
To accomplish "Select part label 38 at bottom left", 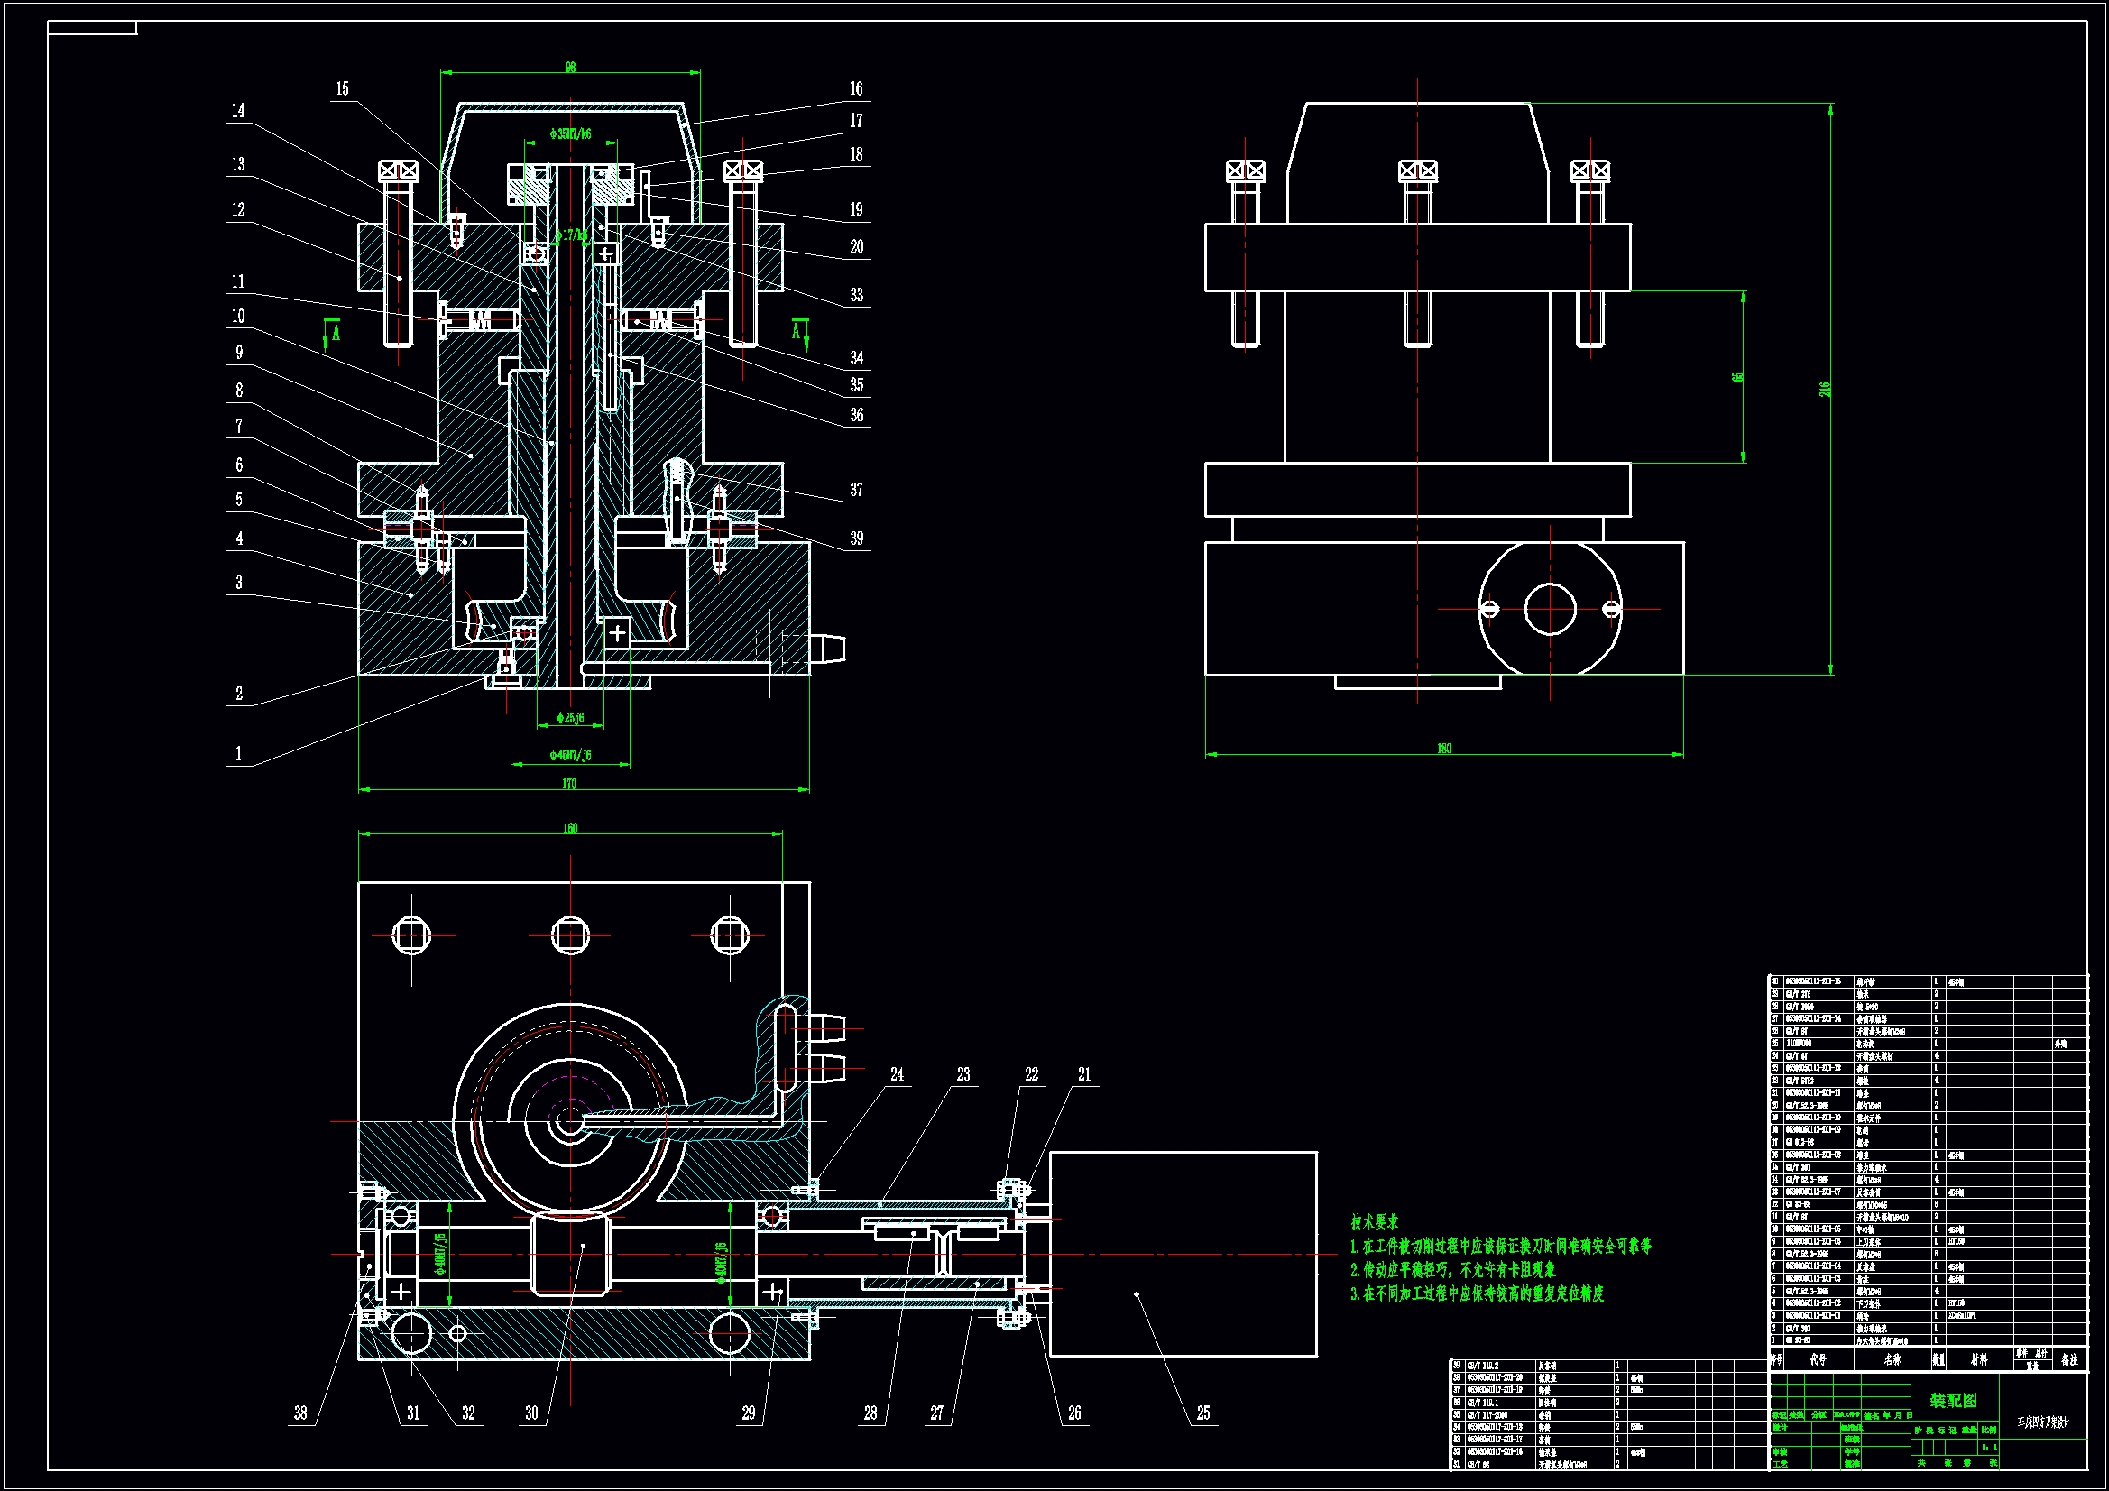I will tap(300, 1413).
